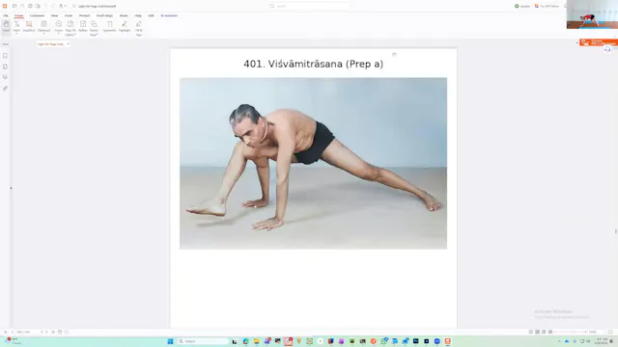Select the Typewriter tool
The width and height of the screenshot is (618, 347).
tap(109, 26)
